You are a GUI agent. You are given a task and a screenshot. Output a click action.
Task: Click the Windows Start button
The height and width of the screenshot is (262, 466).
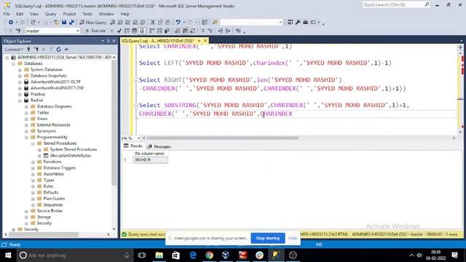pyautogui.click(x=8, y=255)
